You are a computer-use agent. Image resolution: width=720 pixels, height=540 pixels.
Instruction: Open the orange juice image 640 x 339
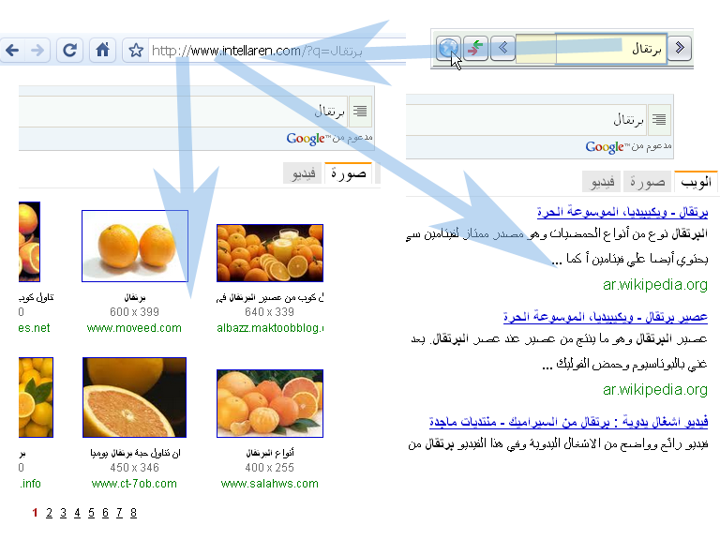[270, 253]
